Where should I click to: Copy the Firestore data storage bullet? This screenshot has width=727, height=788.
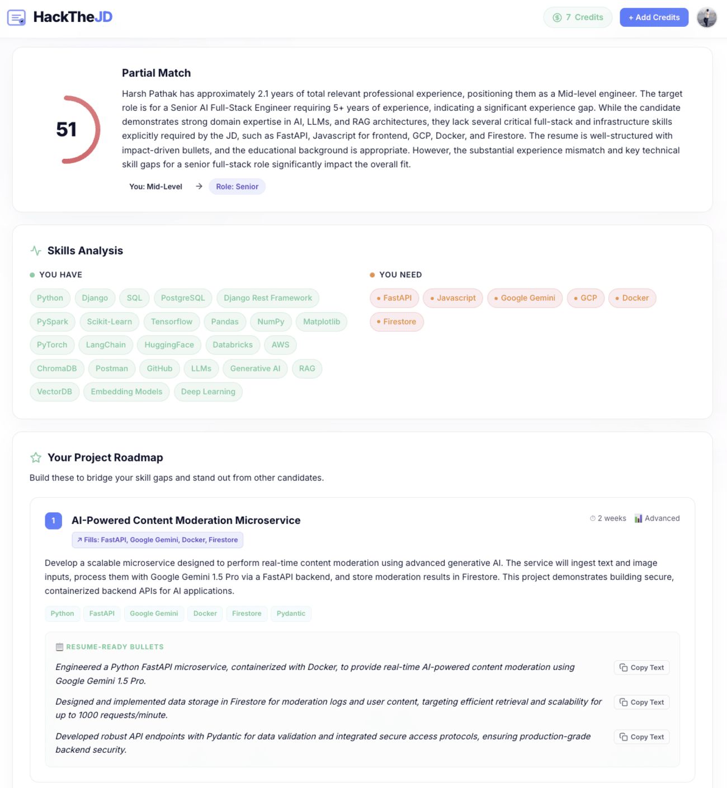click(641, 702)
